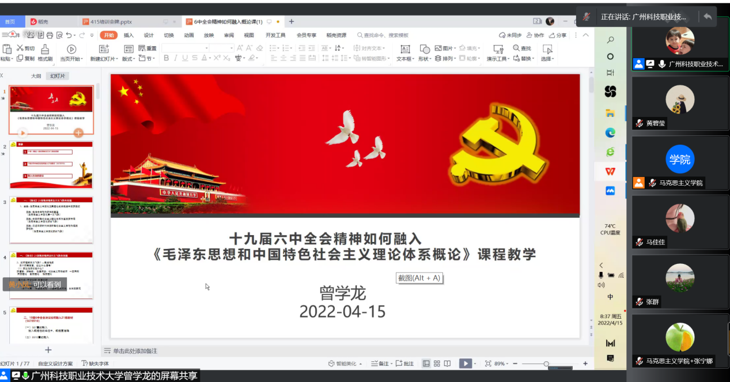730x382 pixels.
Task: Select slide 3 thumbnail in panel
Action: (x=51, y=220)
